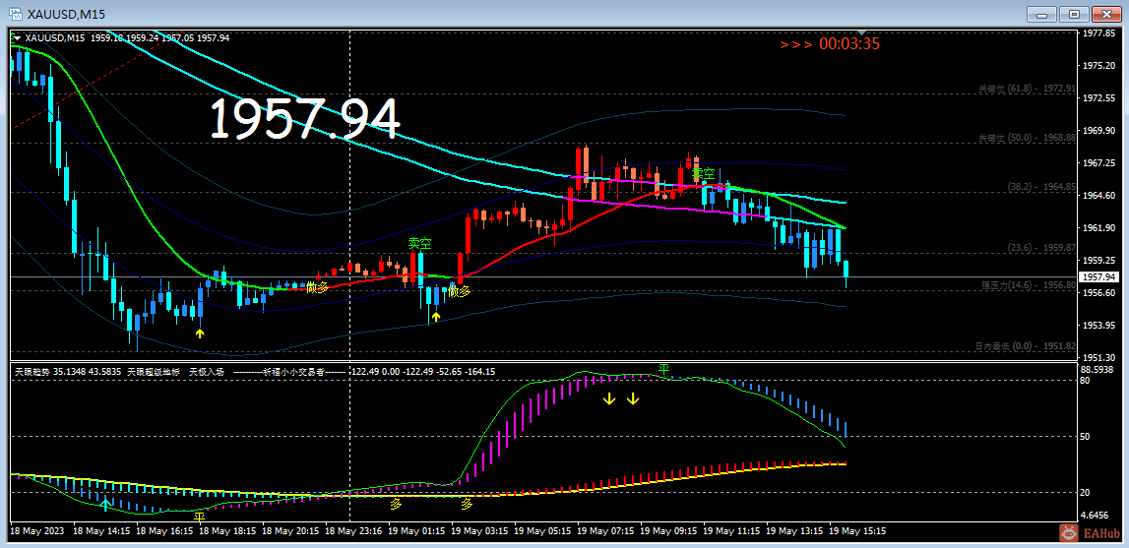Click the cyan up arrow in indicator panel
This screenshot has width=1129, height=548.
coord(105,504)
